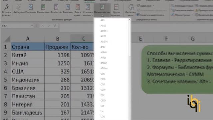Click Create from Selection icon
The height and width of the screenshot is (120, 213).
(x=138, y=15)
